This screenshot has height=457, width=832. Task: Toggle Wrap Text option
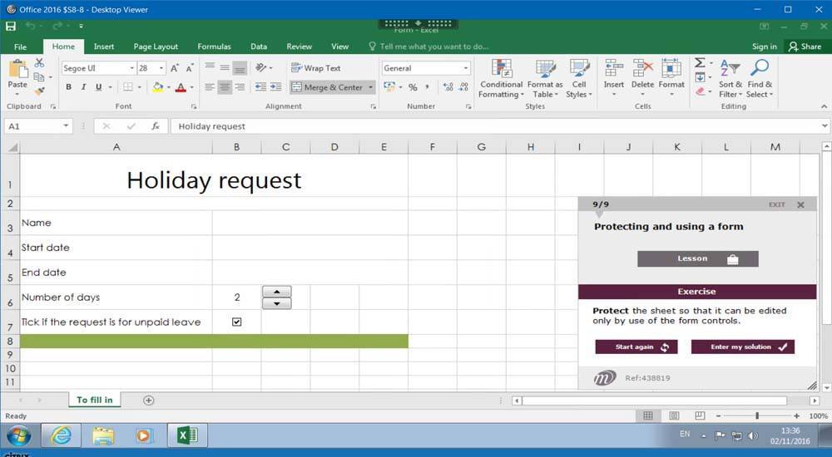(x=315, y=68)
